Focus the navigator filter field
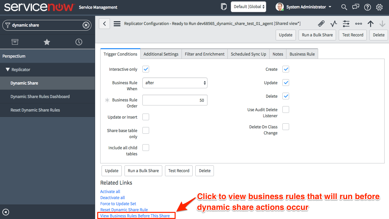 (x=47, y=25)
